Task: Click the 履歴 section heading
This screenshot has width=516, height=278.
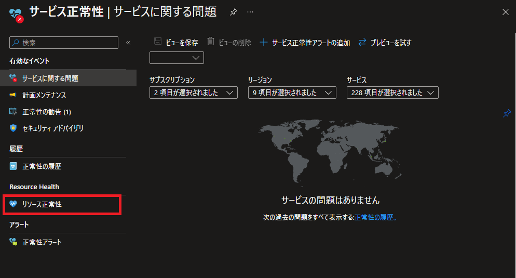Action: (16, 149)
